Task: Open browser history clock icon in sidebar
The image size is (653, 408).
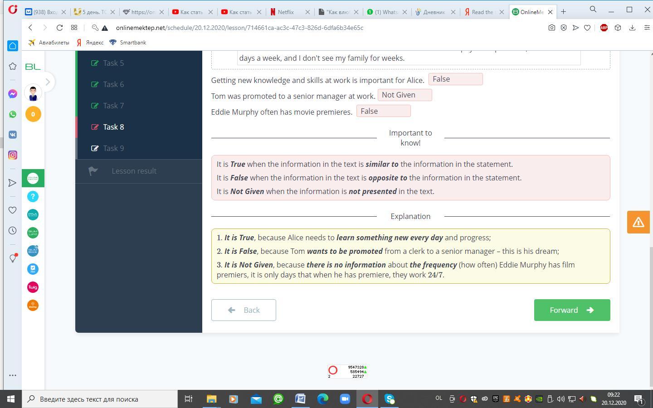Action: pyautogui.click(x=13, y=231)
